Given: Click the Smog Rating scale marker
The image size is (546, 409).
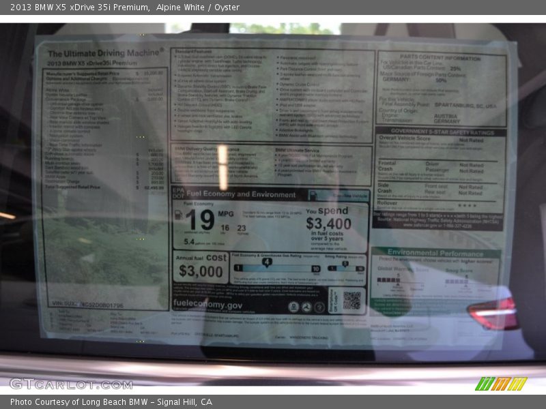Looking at the screenshot, I should click(x=345, y=264).
